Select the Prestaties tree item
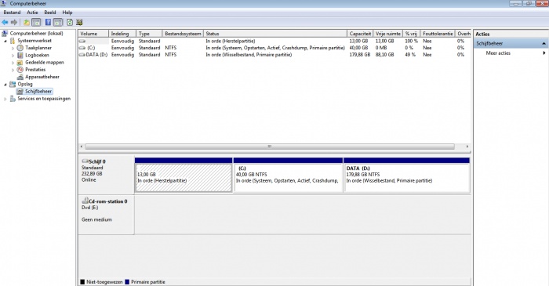This screenshot has width=549, height=286. (x=35, y=70)
